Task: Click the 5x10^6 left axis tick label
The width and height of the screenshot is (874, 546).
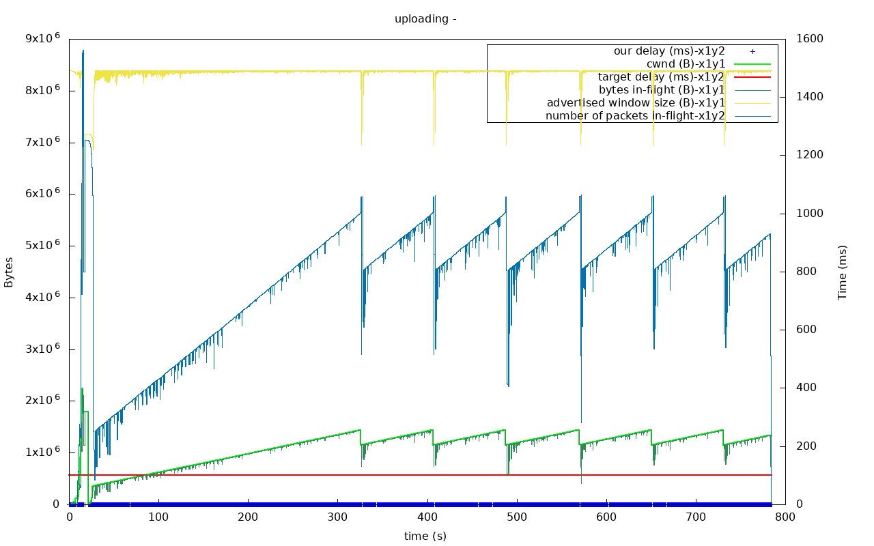Action: pyautogui.click(x=42, y=245)
